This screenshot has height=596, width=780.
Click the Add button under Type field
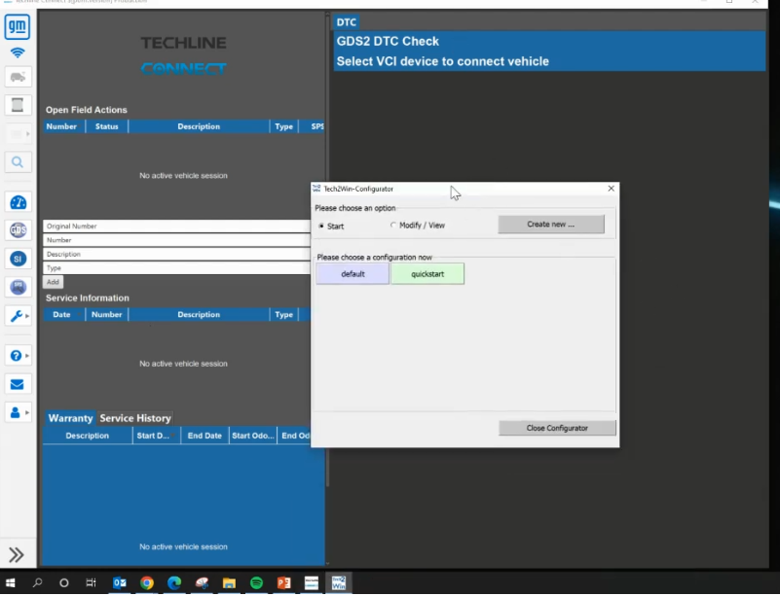(x=53, y=282)
